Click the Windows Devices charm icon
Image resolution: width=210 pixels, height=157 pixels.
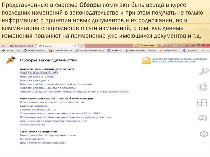click(x=202, y=118)
